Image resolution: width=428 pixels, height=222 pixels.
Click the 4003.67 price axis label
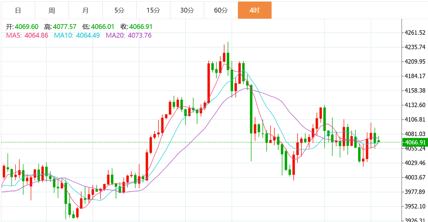[415, 178]
